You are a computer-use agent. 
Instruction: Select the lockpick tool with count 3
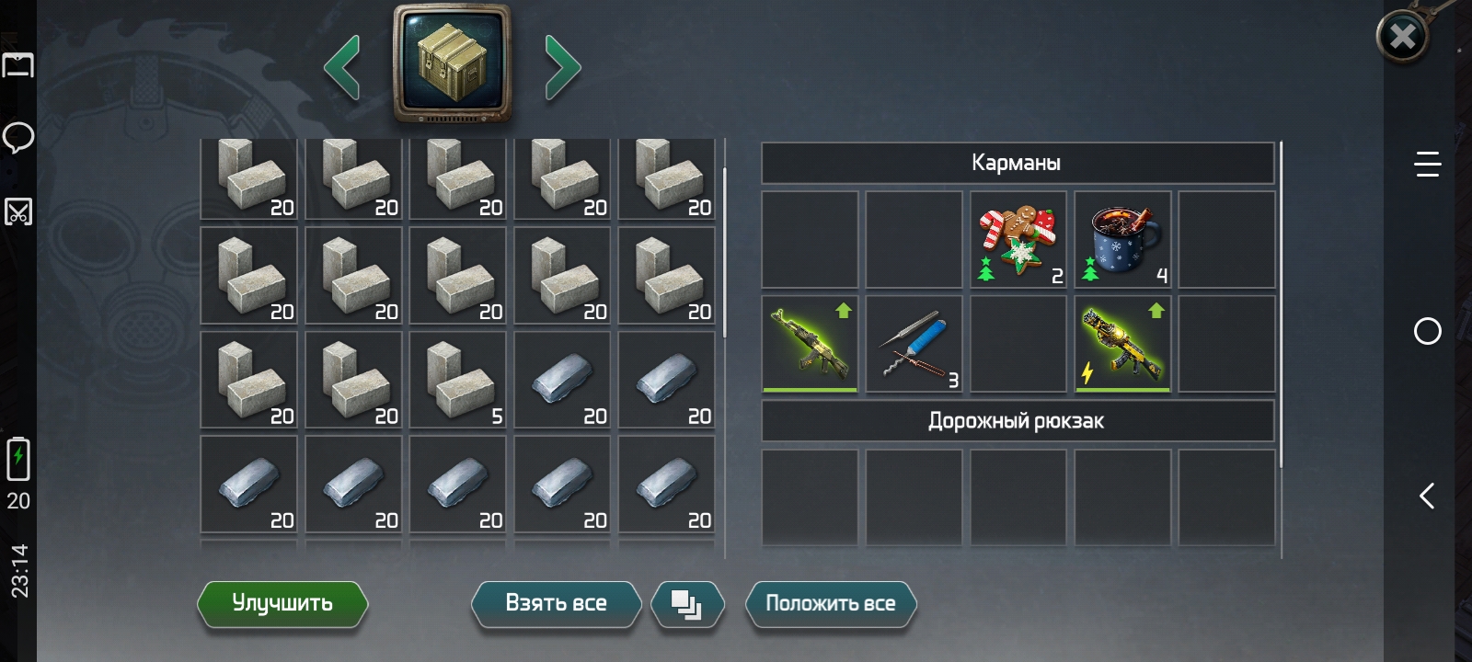pyautogui.click(x=914, y=344)
